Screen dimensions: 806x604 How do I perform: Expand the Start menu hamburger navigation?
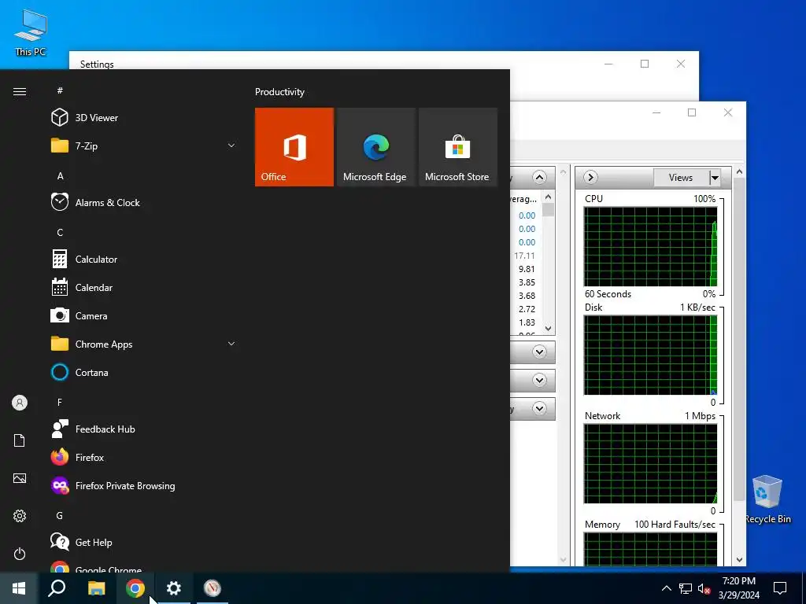(20, 91)
